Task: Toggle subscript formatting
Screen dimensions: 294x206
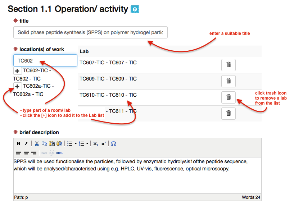Action: 95,144
